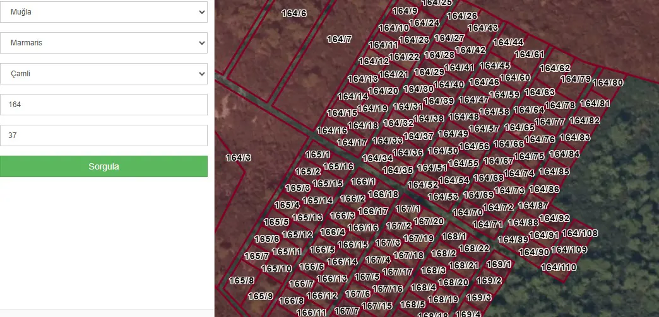
Task: Select parcel label 164/9 on the map
Action: pos(405,11)
